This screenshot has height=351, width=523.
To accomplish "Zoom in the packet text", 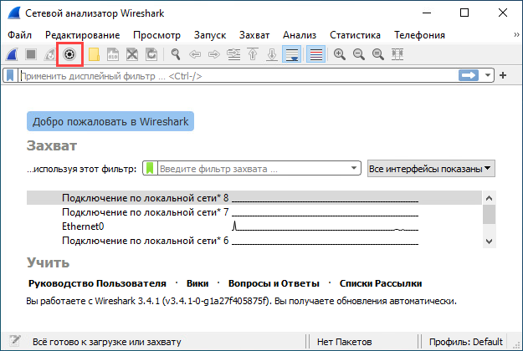I will (340, 54).
